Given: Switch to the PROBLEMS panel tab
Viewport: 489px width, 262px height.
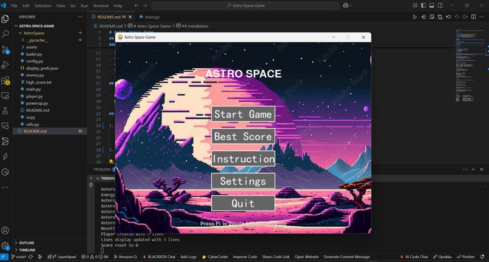Looking at the screenshot, I should coord(103,169).
